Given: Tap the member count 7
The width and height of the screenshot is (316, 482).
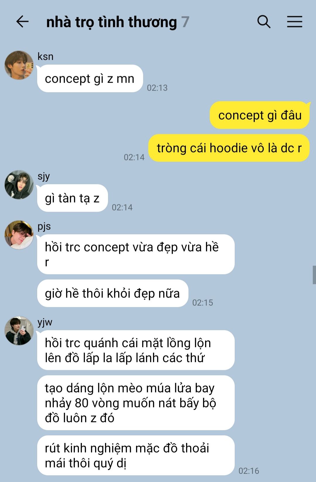Looking at the screenshot, I should coord(185,22).
